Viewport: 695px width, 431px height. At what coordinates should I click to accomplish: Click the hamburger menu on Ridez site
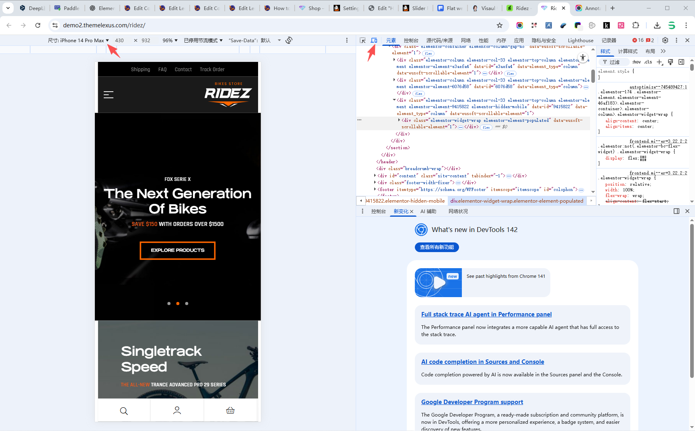pos(109,95)
